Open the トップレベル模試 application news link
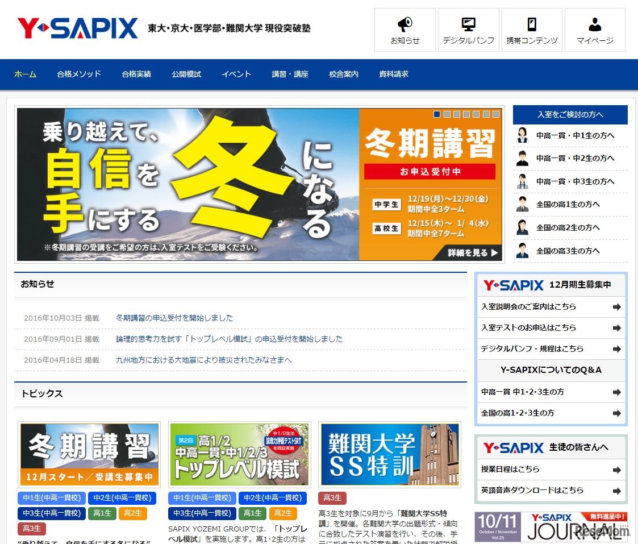Screen dimensions: 638x544 [230, 339]
